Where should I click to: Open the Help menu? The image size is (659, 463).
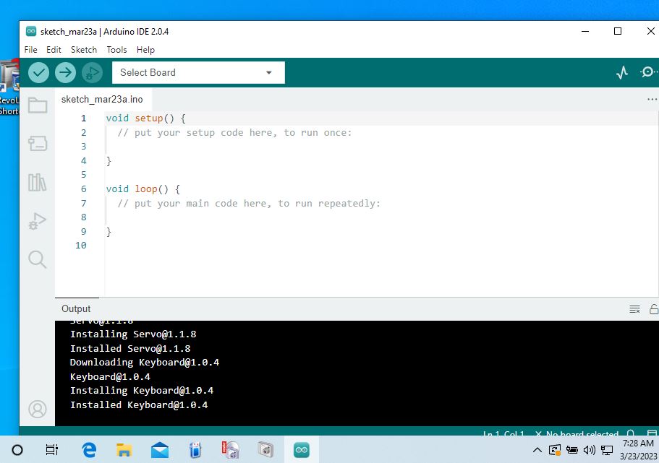tap(145, 50)
